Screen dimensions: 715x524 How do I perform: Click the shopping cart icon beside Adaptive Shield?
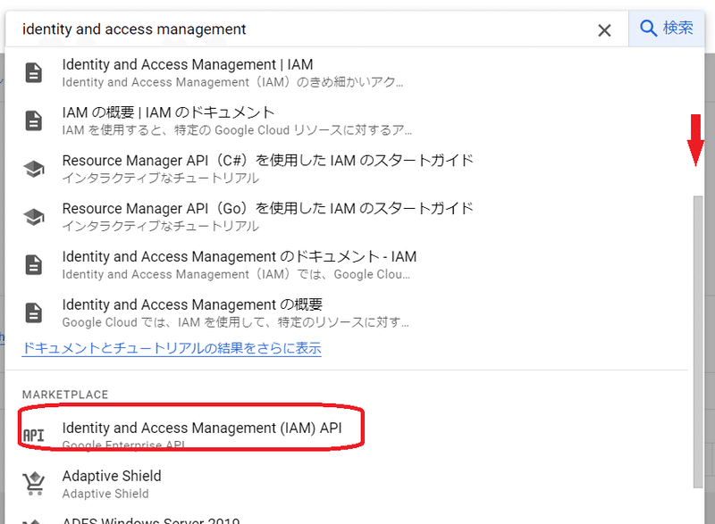(34, 484)
